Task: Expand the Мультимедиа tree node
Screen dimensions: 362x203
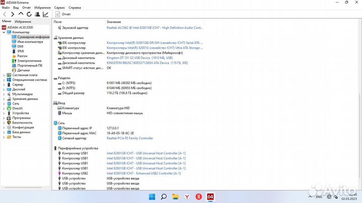Action: point(4,94)
